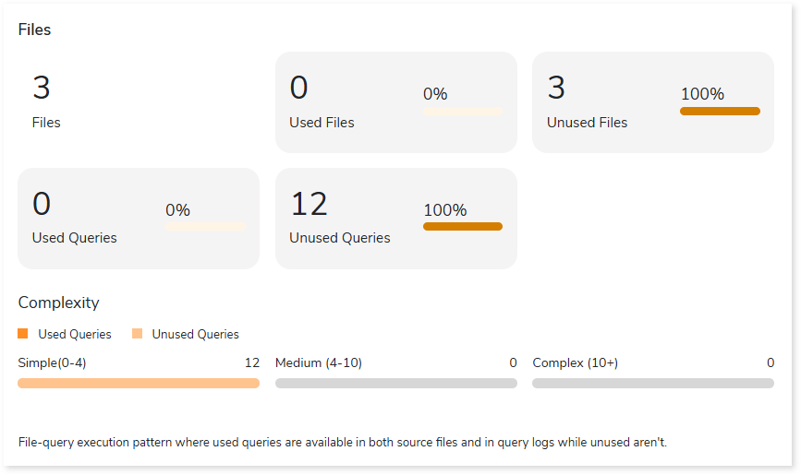This screenshot has height=475, width=801.
Task: Select the Used Queries legend label
Action: pos(75,335)
